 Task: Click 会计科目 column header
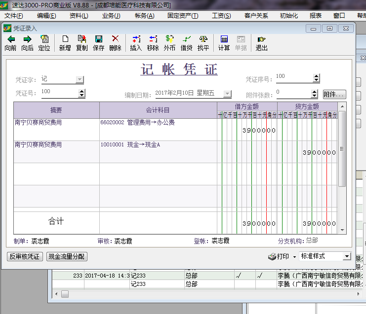tap(158, 110)
